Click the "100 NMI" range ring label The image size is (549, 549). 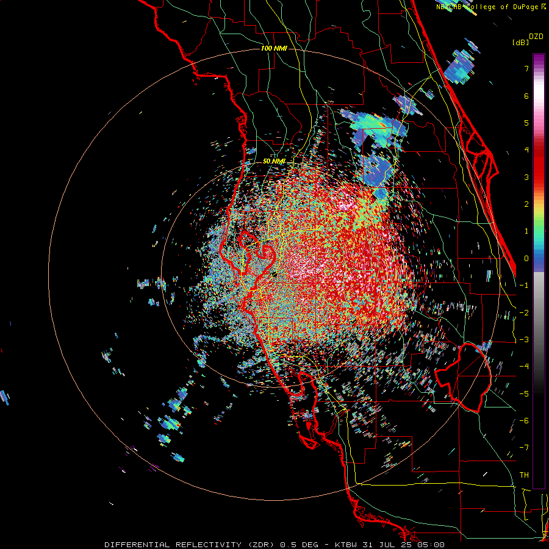274,48
